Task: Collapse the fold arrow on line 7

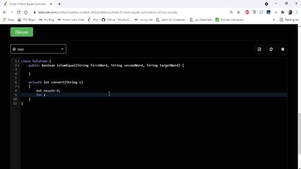Action: tap(18, 86)
